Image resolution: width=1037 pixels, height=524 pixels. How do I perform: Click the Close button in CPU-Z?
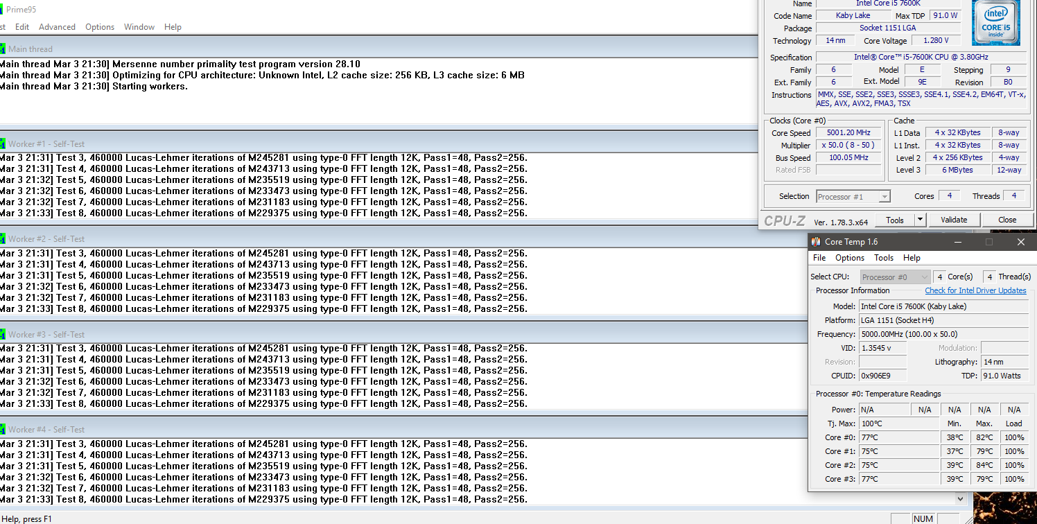tap(1007, 220)
